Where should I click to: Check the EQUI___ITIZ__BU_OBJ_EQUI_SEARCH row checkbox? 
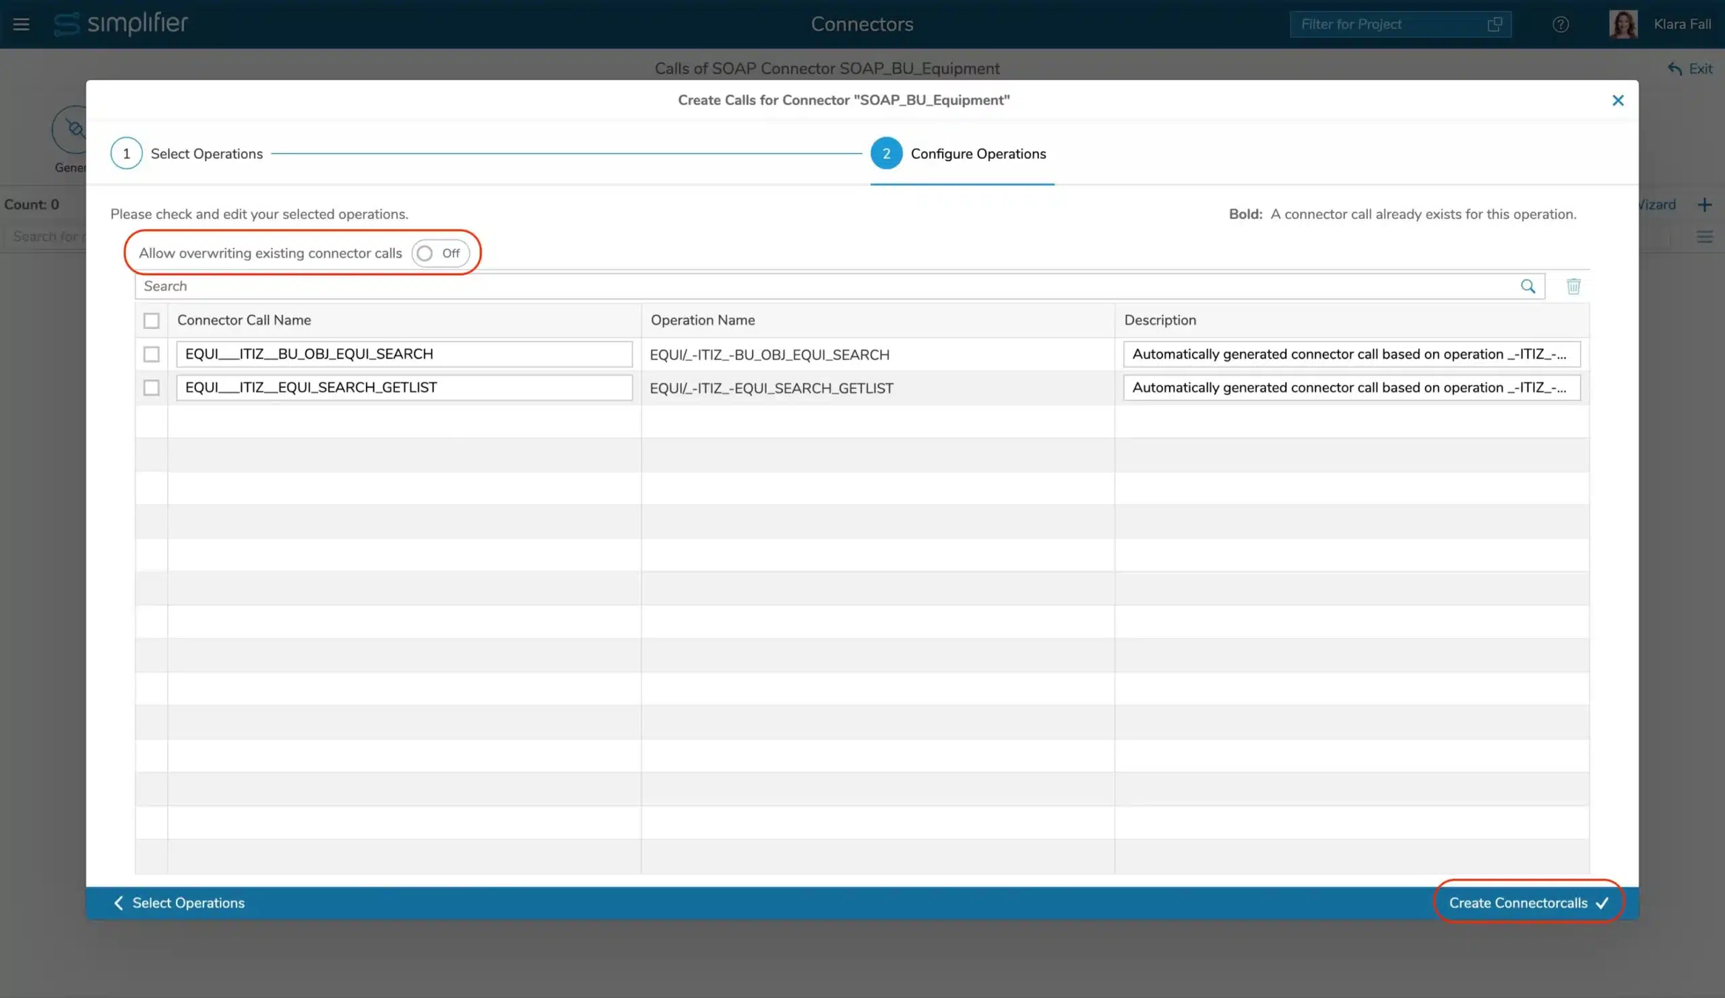coord(152,354)
